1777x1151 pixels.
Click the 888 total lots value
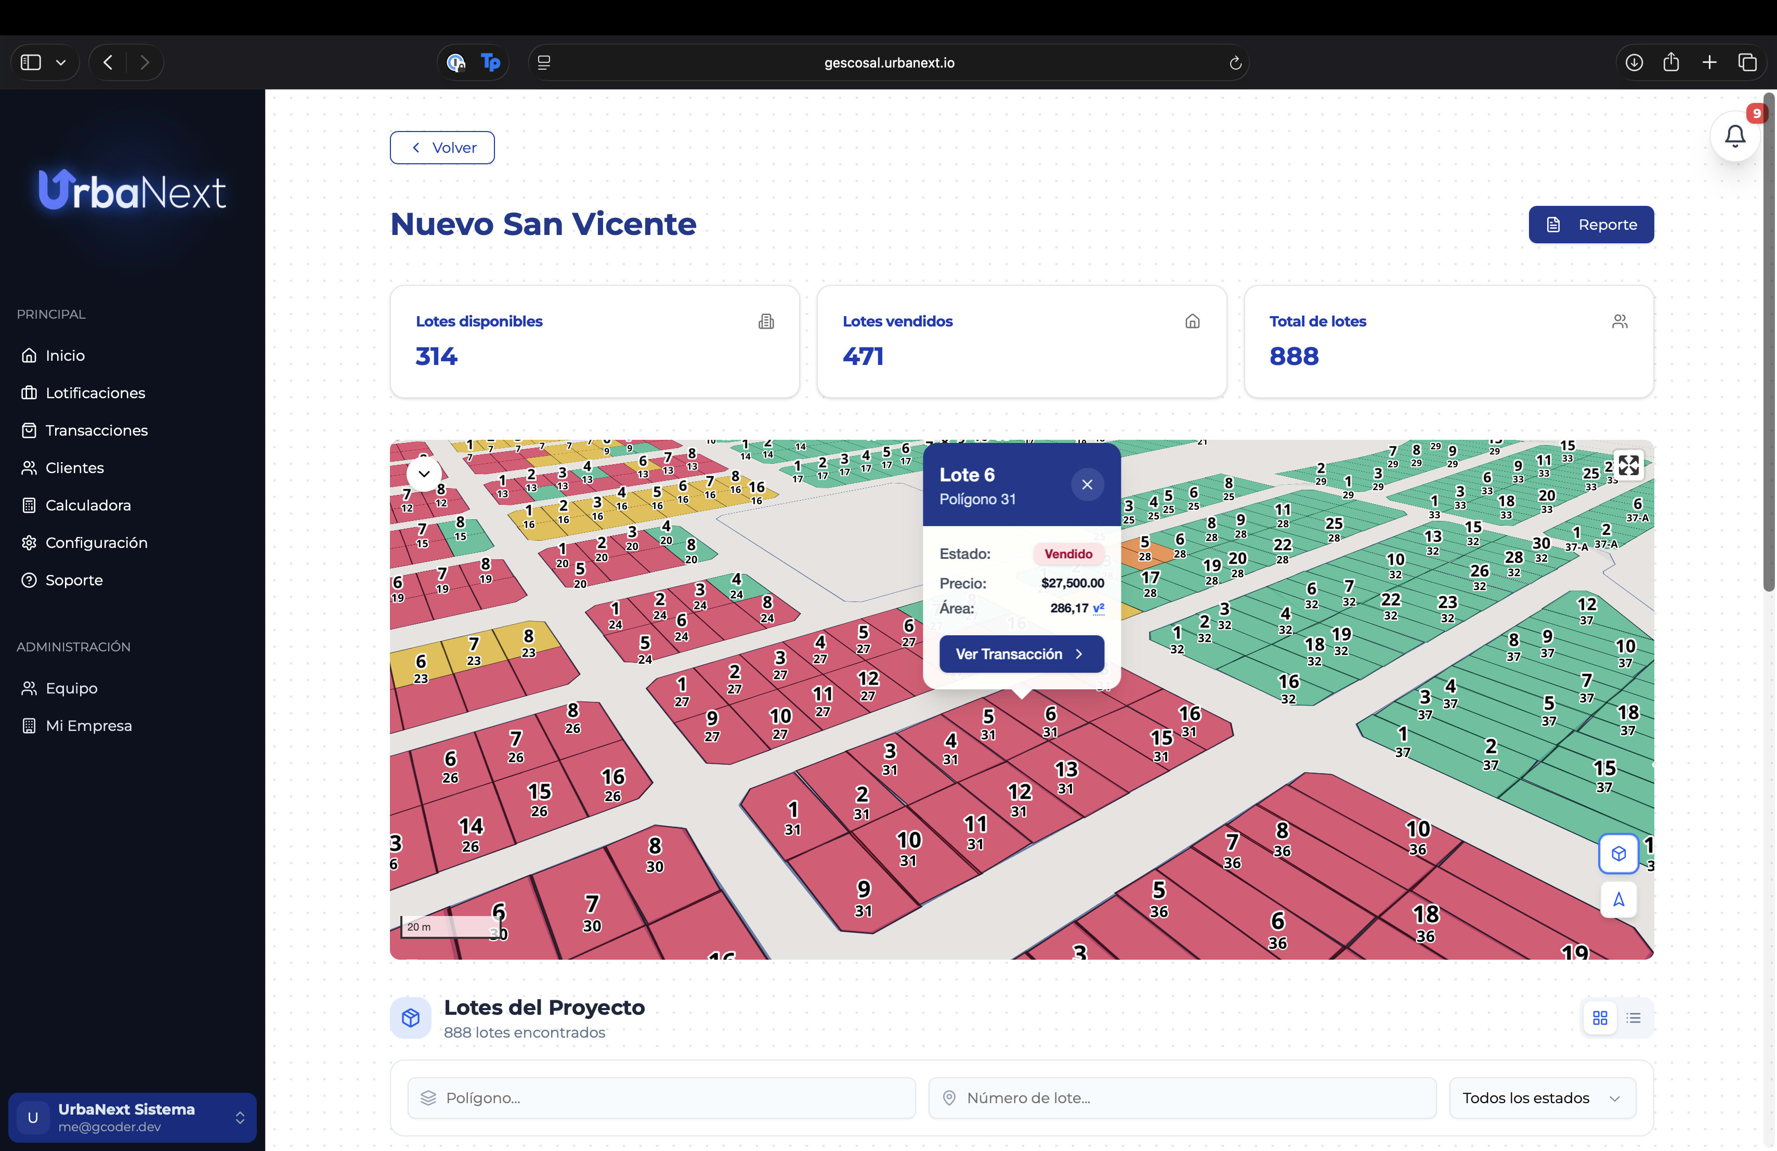1294,357
